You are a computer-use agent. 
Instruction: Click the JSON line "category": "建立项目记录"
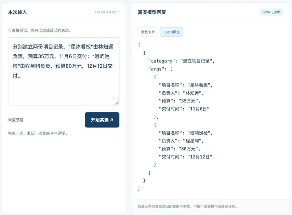pos(181,61)
